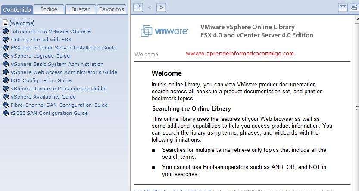Viewport: 359px width, 191px height.
Task: Click book icon beside vSphere Web Access Administrator's Guide
Action: (6, 72)
